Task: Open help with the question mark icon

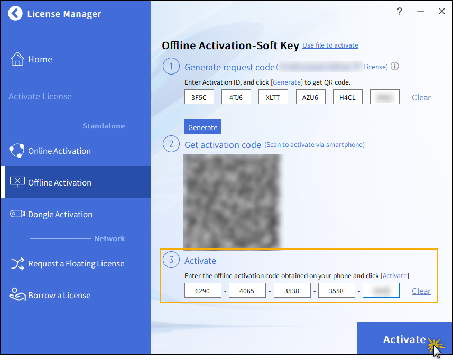Action: click(x=400, y=11)
